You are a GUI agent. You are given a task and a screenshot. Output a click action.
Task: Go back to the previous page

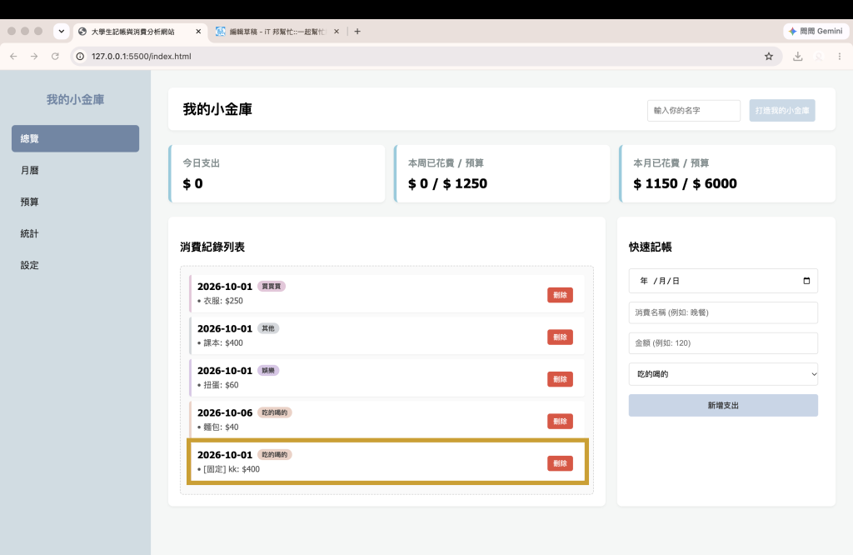[x=13, y=56]
